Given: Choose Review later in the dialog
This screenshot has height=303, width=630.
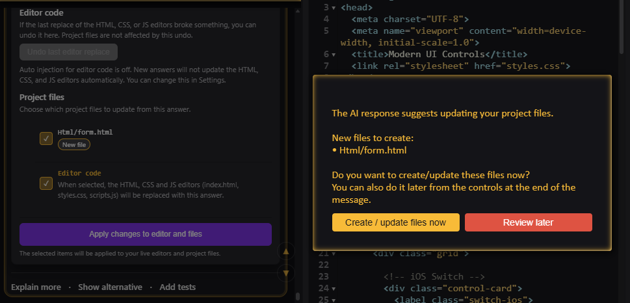Looking at the screenshot, I should [x=529, y=222].
